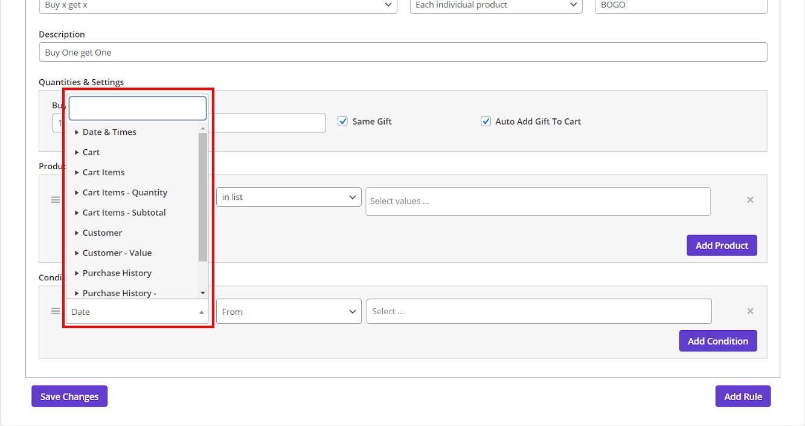Collapse the Date condition type dropdown
Image resolution: width=805 pixels, height=426 pixels.
[x=137, y=312]
